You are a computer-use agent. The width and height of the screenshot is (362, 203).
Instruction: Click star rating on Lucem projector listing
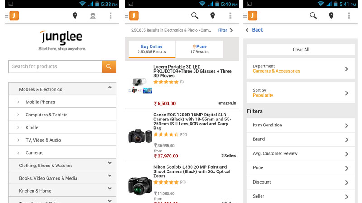coord(166,82)
